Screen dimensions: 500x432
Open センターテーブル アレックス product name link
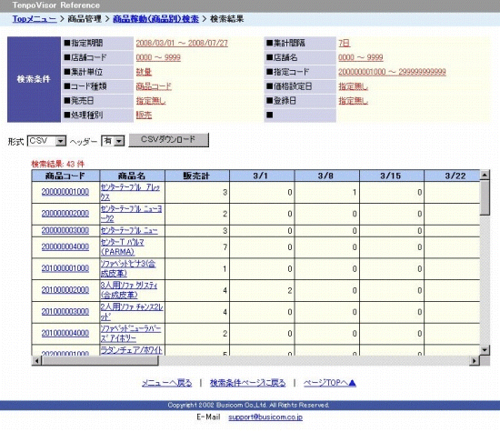click(x=130, y=192)
